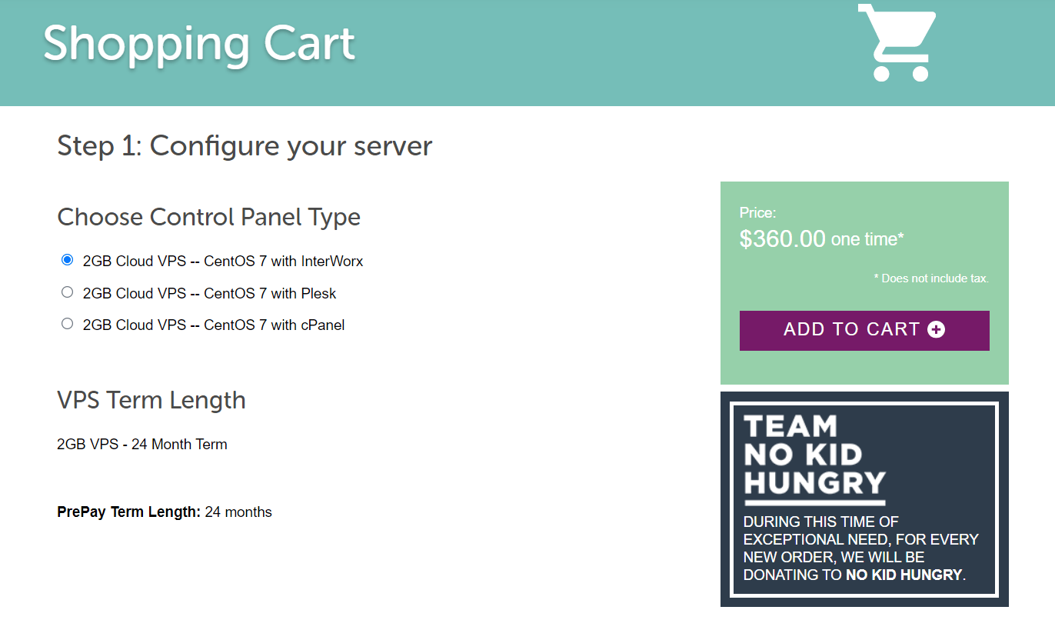Click the ADD TO CART button
This screenshot has height=640, width=1055.
(x=864, y=331)
